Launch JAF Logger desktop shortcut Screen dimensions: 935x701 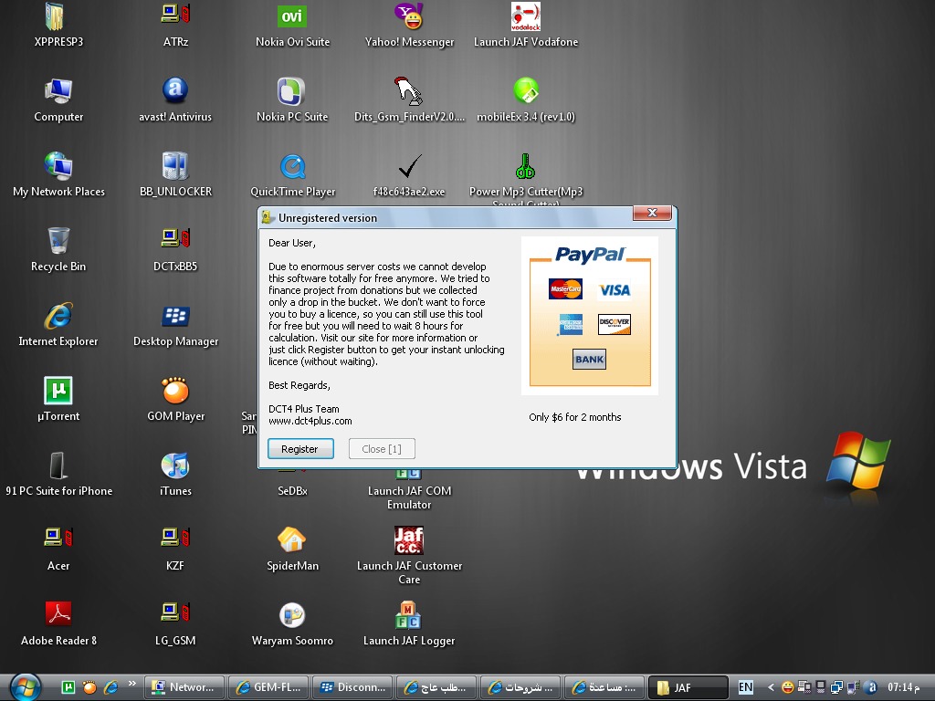coord(409,615)
